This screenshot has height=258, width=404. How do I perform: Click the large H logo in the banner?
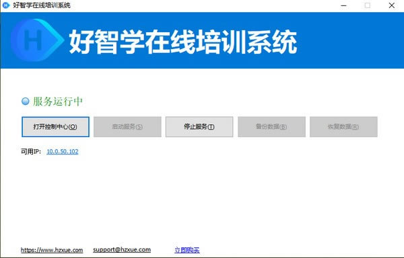[37, 40]
